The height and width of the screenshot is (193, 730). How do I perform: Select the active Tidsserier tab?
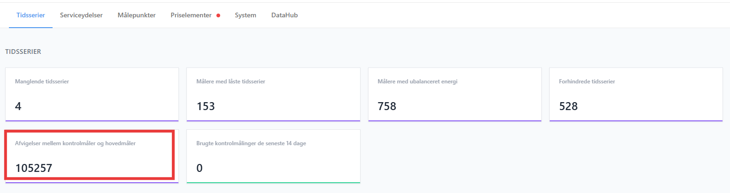pyautogui.click(x=31, y=15)
